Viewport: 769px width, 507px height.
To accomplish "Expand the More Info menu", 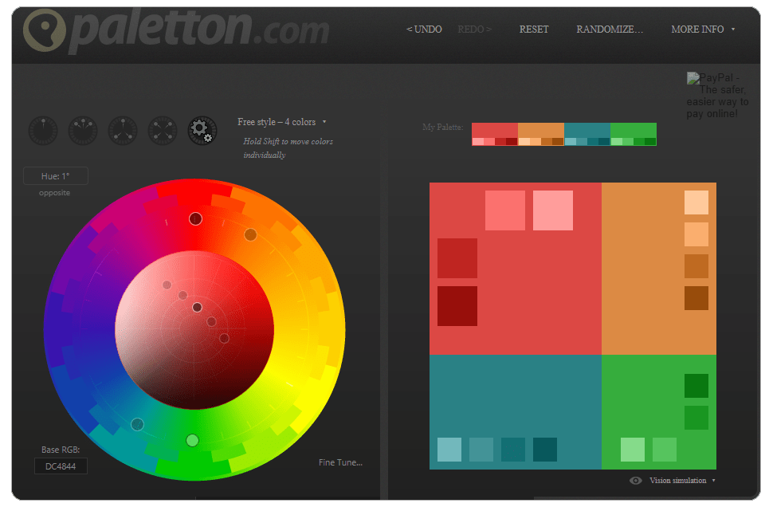I will [x=702, y=29].
